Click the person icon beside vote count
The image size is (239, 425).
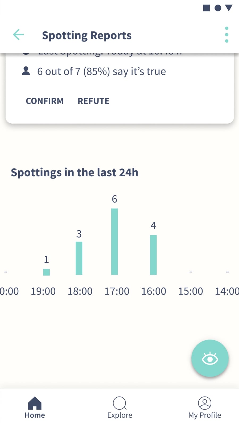pyautogui.click(x=26, y=71)
